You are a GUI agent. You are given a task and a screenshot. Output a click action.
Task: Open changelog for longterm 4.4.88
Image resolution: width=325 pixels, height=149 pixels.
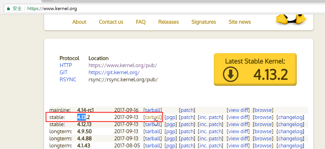[290, 138]
